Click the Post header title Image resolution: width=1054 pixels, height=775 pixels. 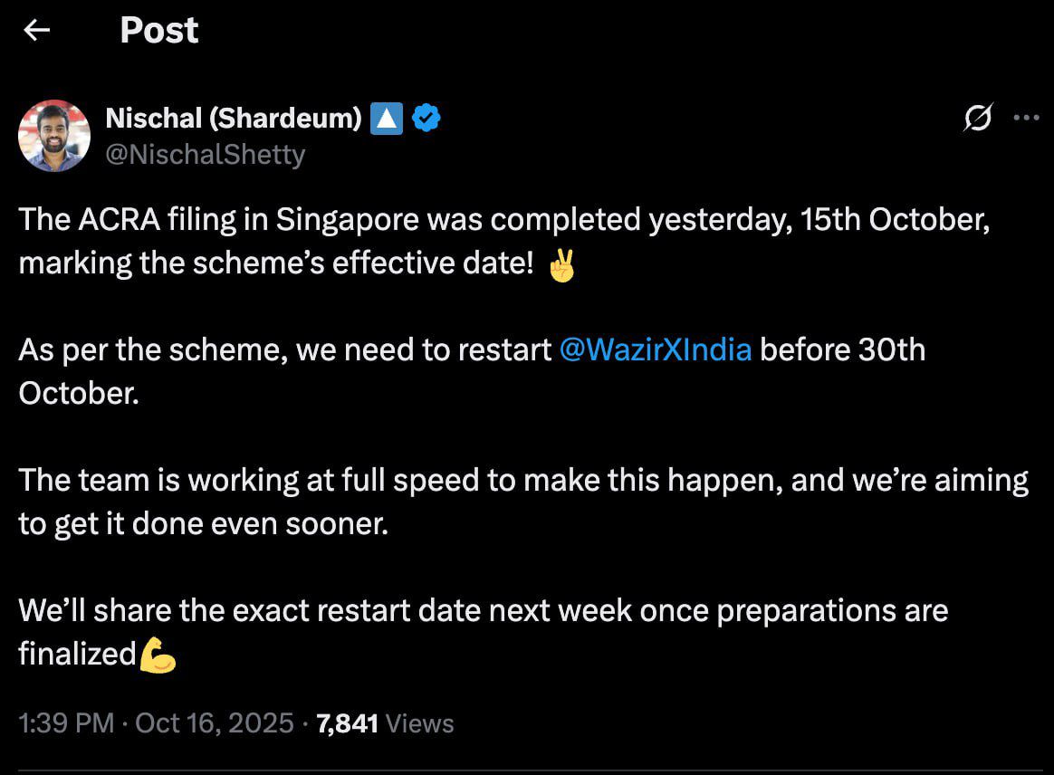158,31
